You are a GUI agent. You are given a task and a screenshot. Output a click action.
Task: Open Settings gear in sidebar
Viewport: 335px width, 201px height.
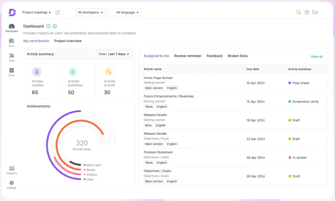(12, 184)
